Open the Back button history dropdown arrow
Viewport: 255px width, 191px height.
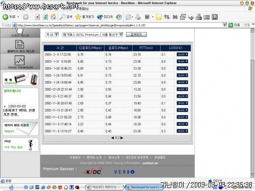(18, 17)
